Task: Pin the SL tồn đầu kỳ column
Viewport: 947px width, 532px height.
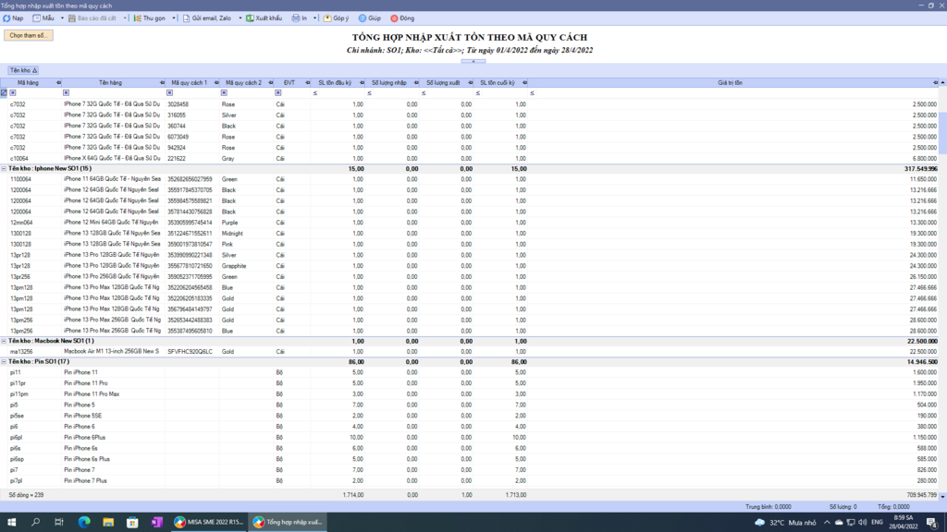Action: [x=362, y=82]
